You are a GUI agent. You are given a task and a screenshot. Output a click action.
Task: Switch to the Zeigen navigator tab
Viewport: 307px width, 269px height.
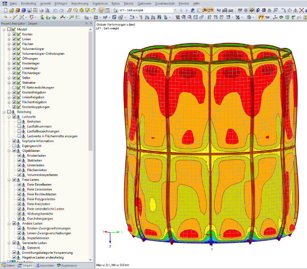point(25,265)
